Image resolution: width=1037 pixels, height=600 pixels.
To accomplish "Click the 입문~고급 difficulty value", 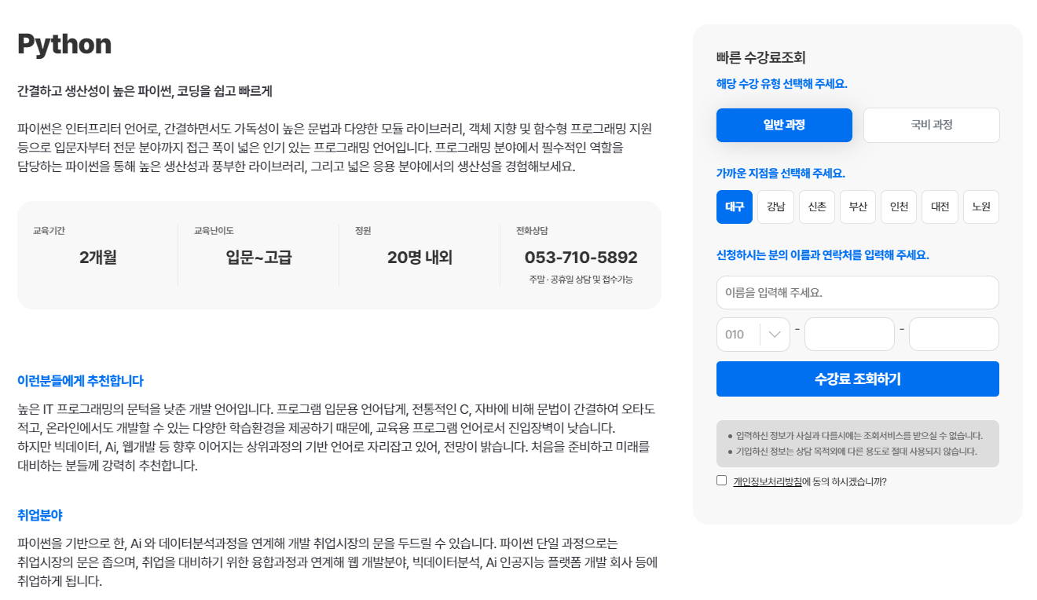I will (x=258, y=257).
